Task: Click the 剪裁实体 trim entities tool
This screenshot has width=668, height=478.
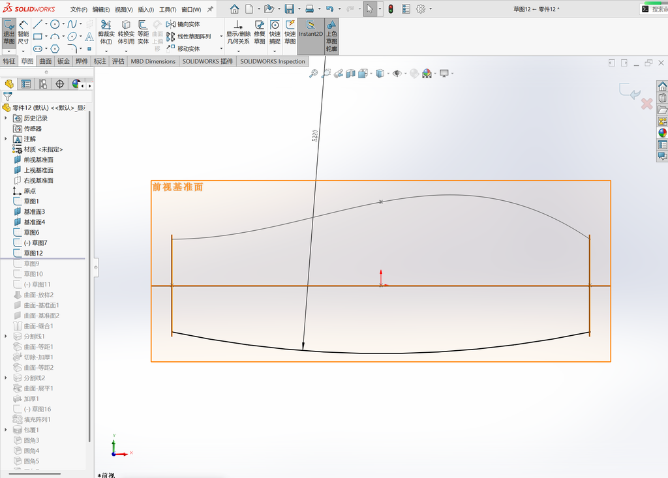Action: (106, 33)
